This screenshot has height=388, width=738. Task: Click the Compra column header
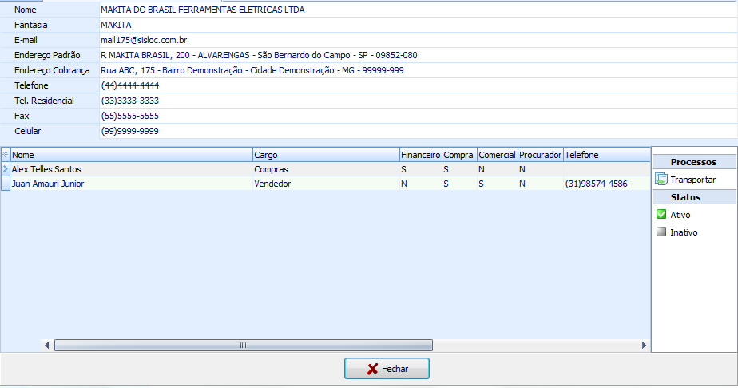[x=459, y=155]
